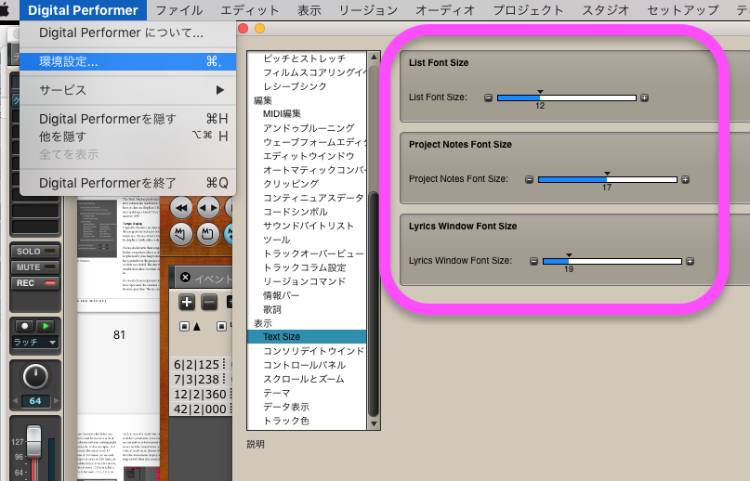Open the プロジェクト menu
This screenshot has width=750, height=481.
528,10
